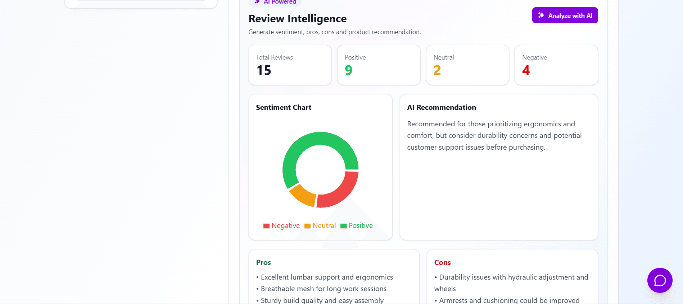Click the Pros heading

pyautogui.click(x=263, y=262)
